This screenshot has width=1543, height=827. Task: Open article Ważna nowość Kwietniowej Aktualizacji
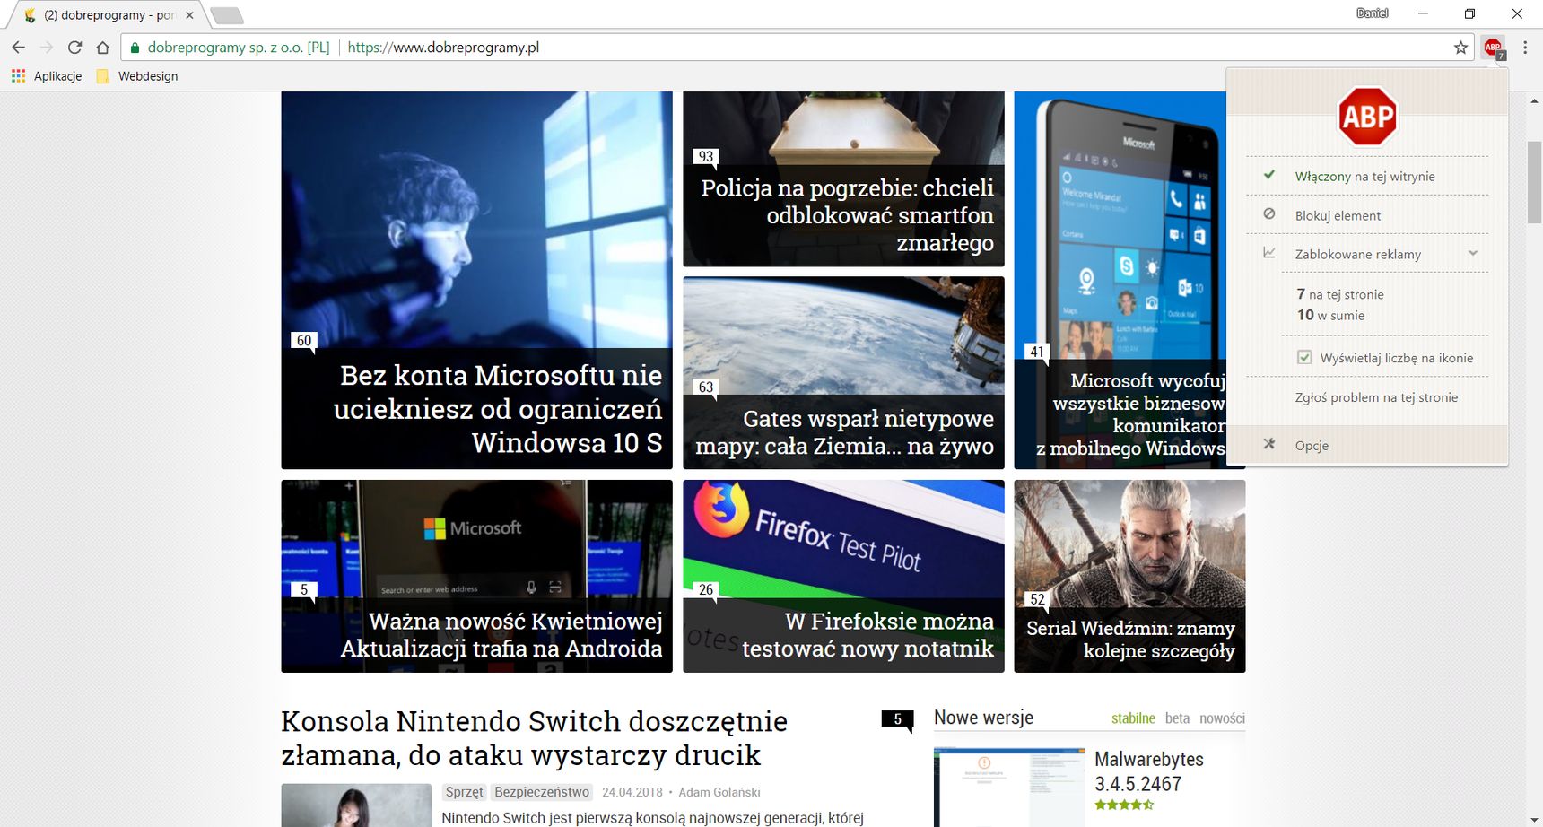[501, 635]
